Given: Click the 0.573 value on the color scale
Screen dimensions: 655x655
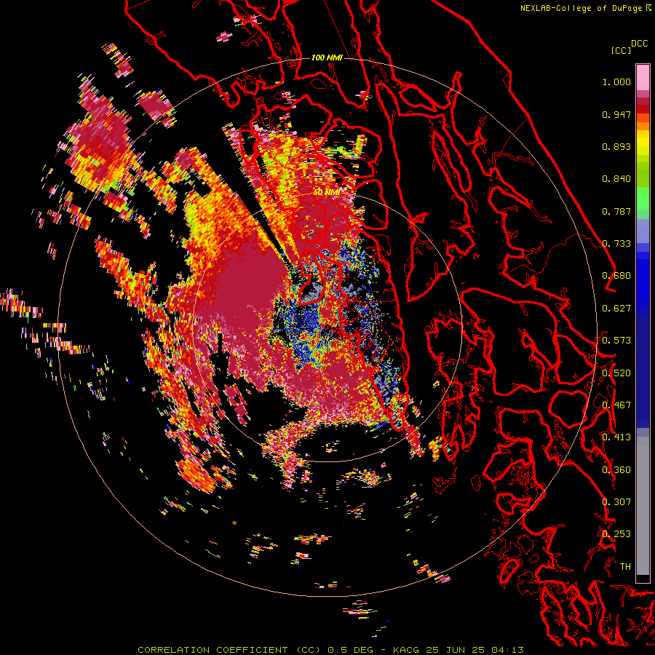Looking at the screenshot, I should pos(616,341).
